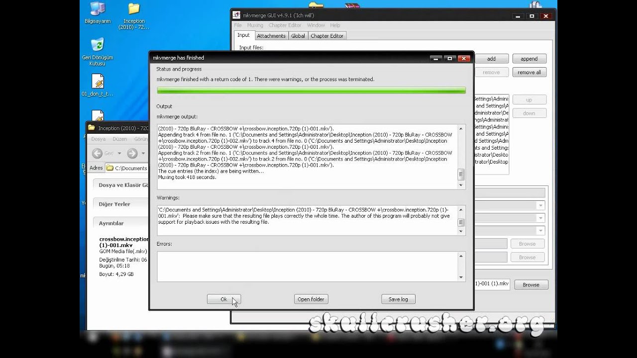This screenshot has height=358, width=637.
Task: Collapse the Ayrıntılar panel
Action: tap(121, 223)
